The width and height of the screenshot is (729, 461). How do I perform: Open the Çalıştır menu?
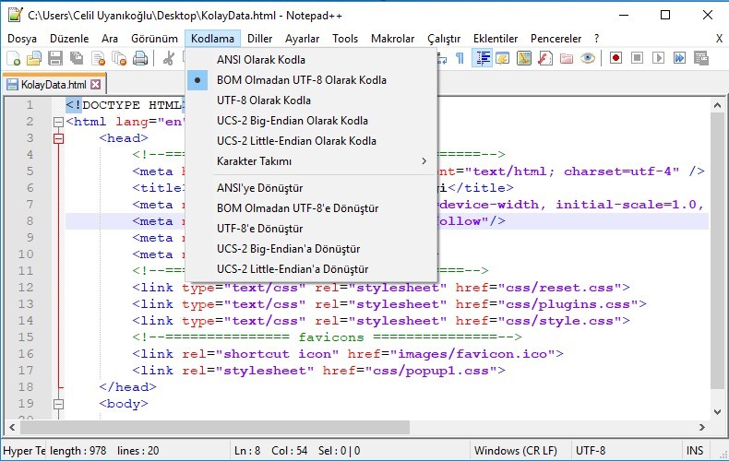click(x=444, y=39)
